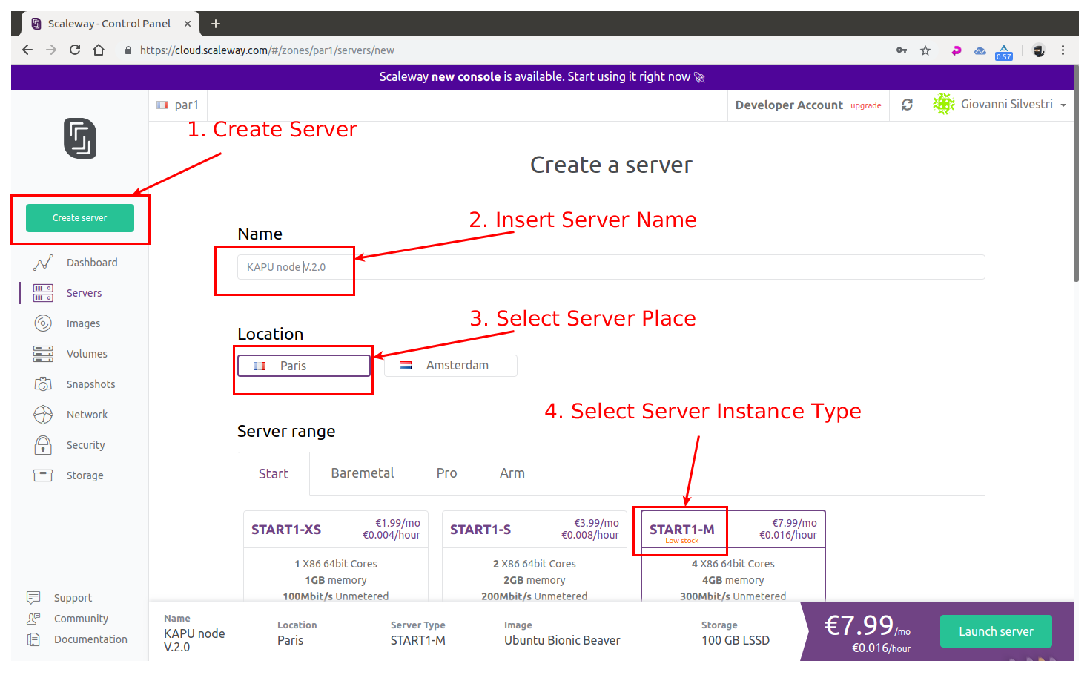Image resolution: width=1090 pixels, height=678 pixels.
Task: Click the browser address bar URL
Action: [x=267, y=50]
